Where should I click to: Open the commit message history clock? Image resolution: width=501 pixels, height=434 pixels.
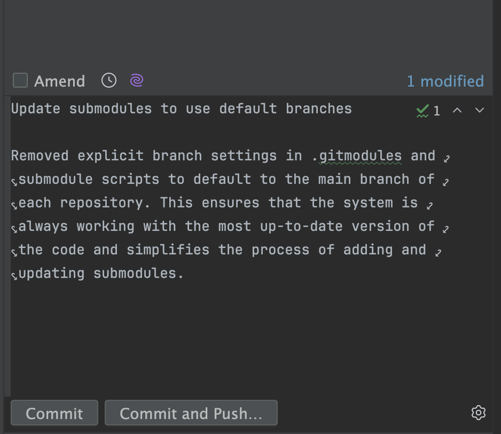(109, 81)
